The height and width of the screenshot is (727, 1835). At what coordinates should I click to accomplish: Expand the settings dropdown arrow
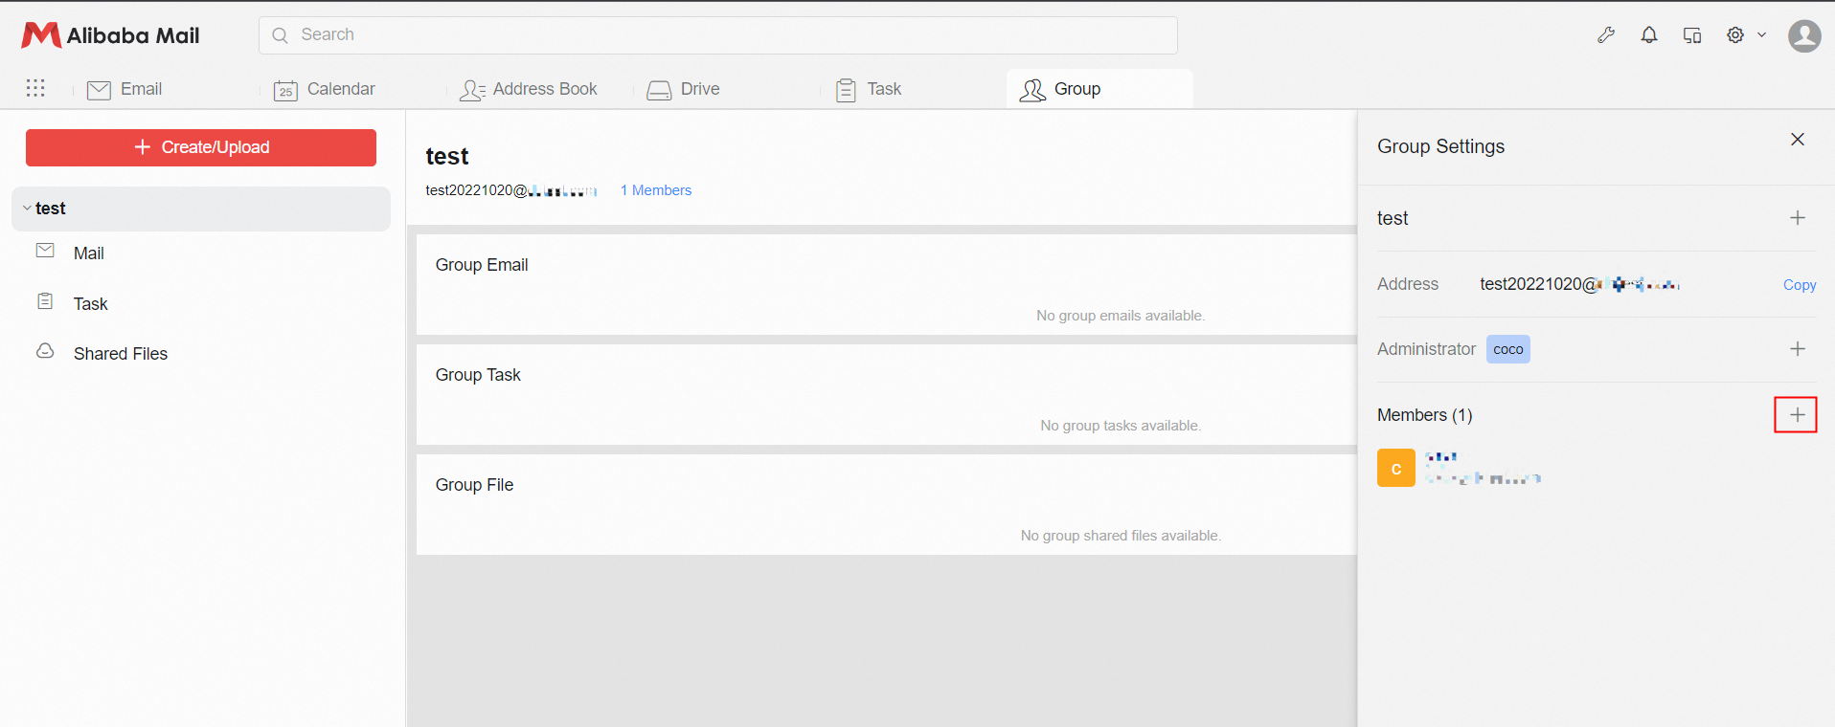[1761, 35]
